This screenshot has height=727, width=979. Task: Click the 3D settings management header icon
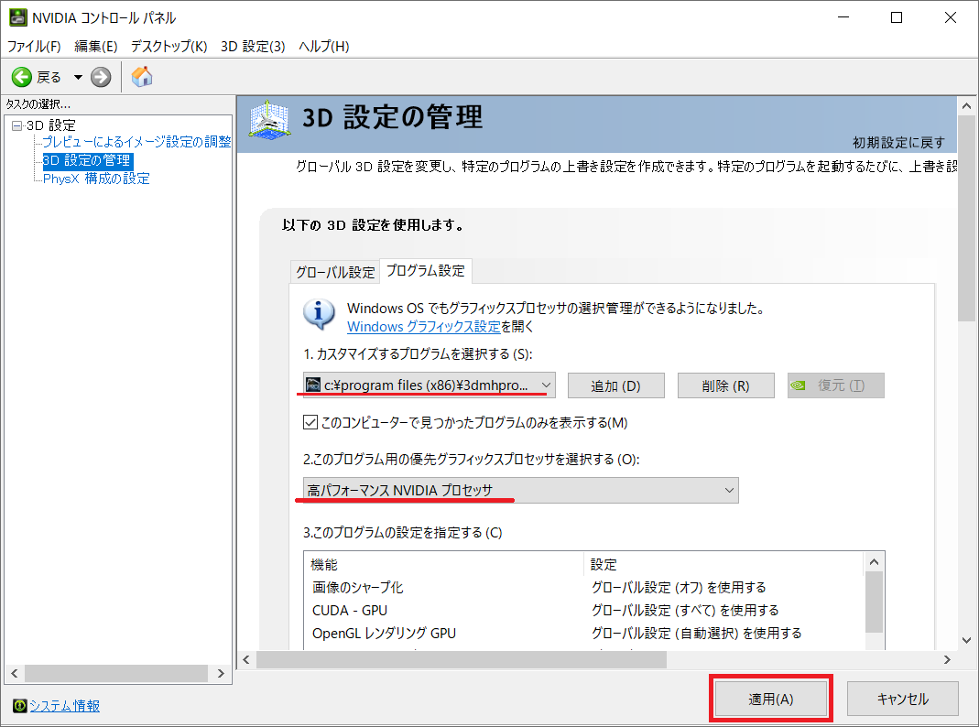(x=269, y=119)
